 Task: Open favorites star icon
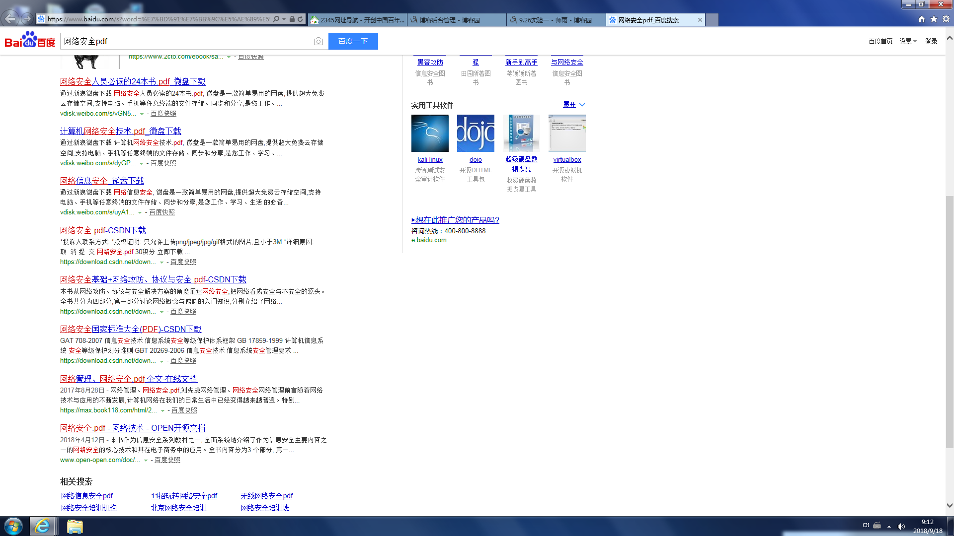[x=934, y=19]
